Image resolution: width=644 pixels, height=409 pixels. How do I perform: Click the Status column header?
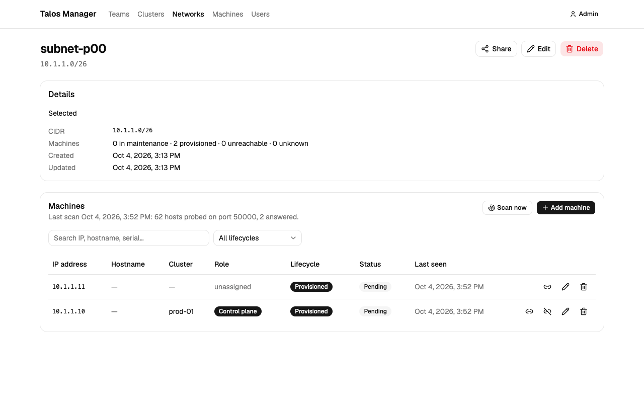pyautogui.click(x=370, y=264)
